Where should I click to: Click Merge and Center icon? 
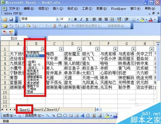coord(112,19)
